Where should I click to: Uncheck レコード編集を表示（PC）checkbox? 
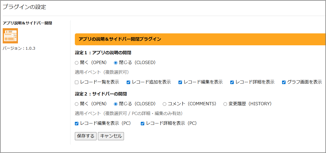pyautogui.click(x=77, y=123)
